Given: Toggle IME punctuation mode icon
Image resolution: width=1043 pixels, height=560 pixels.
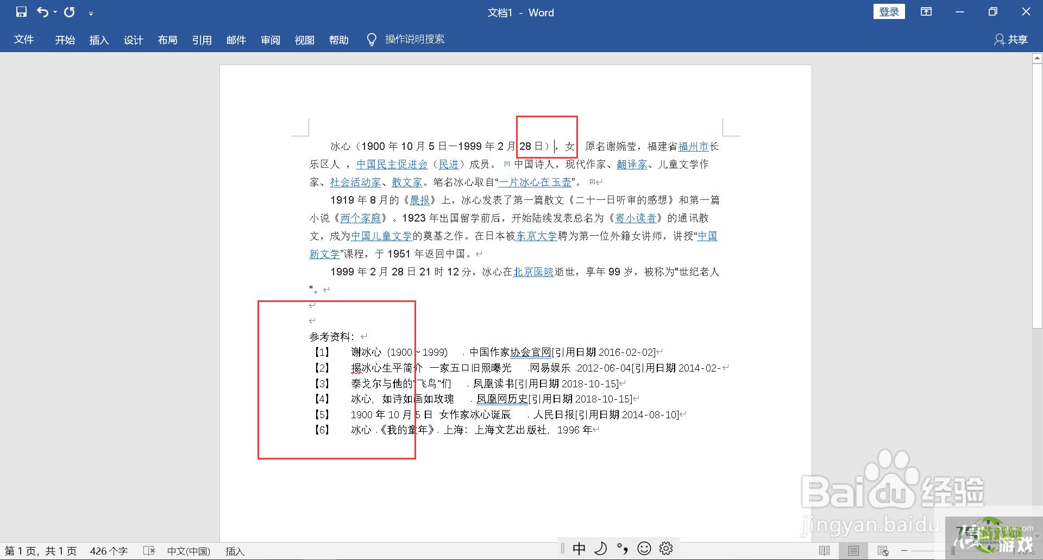Looking at the screenshot, I should pos(623,549).
